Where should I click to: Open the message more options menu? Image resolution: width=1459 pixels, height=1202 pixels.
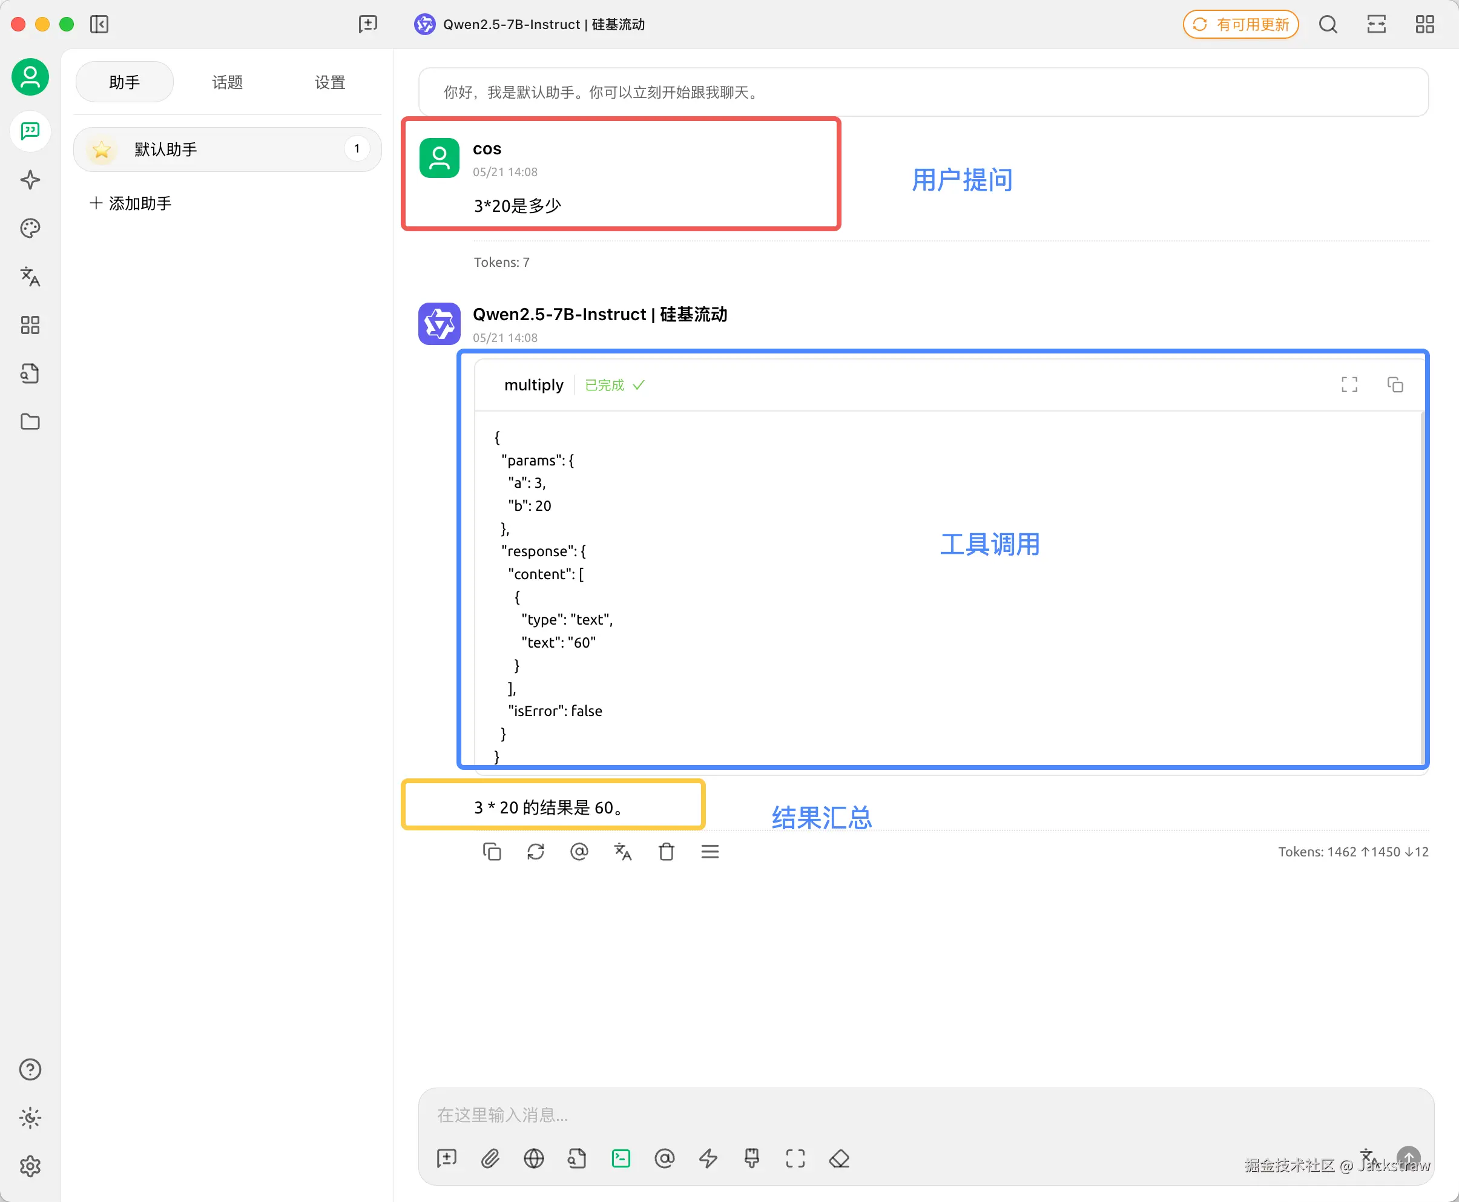pos(710,852)
